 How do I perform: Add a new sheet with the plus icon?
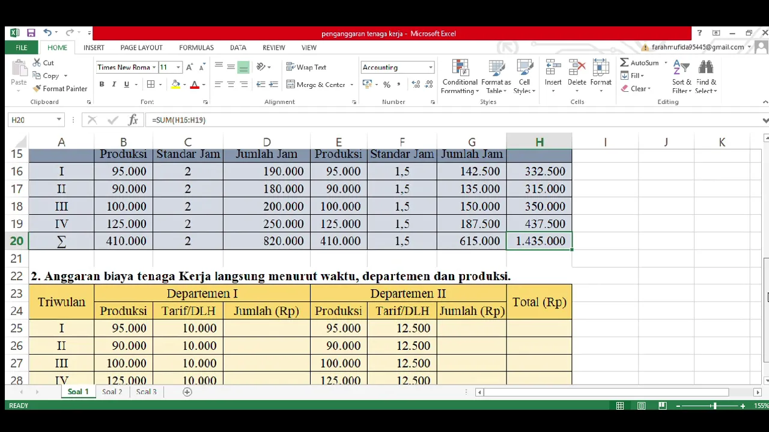coord(187,392)
